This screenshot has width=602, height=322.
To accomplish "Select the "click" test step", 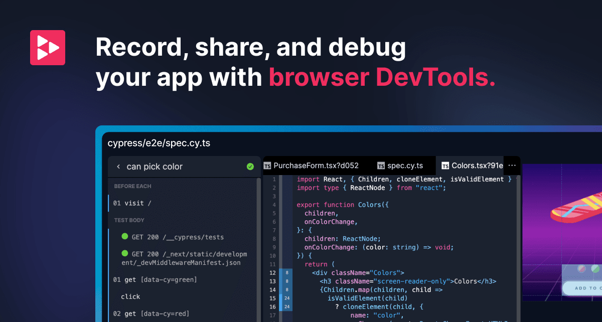I will pyautogui.click(x=130, y=296).
